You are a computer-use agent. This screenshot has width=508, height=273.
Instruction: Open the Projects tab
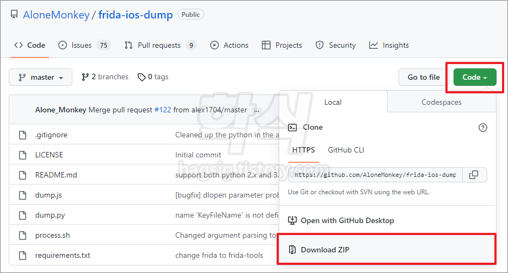click(x=282, y=45)
